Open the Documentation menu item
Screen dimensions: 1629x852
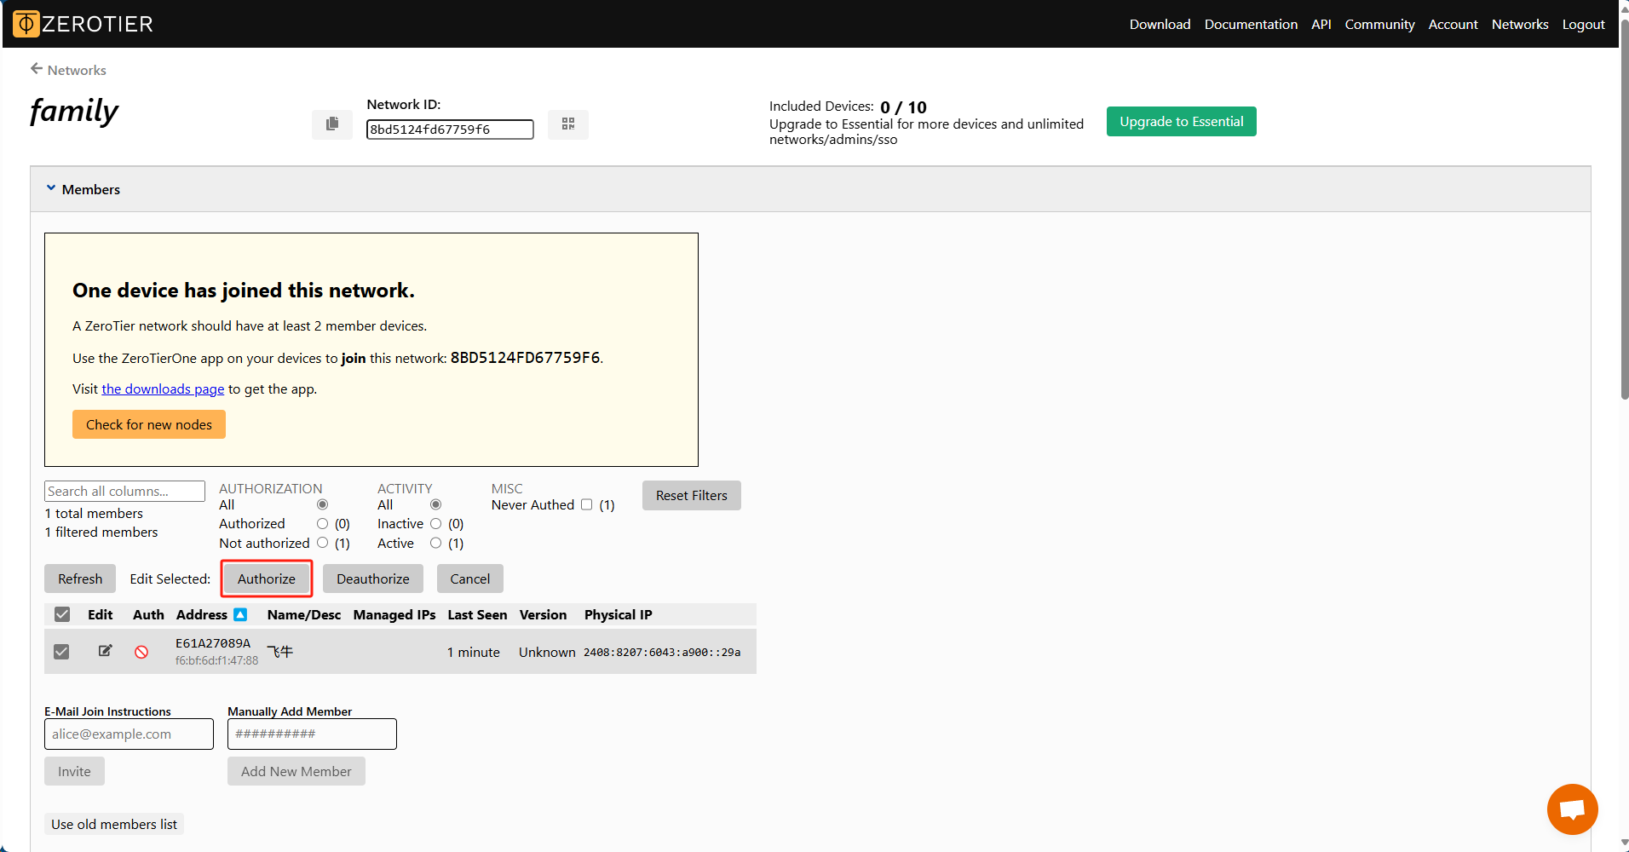(1251, 24)
